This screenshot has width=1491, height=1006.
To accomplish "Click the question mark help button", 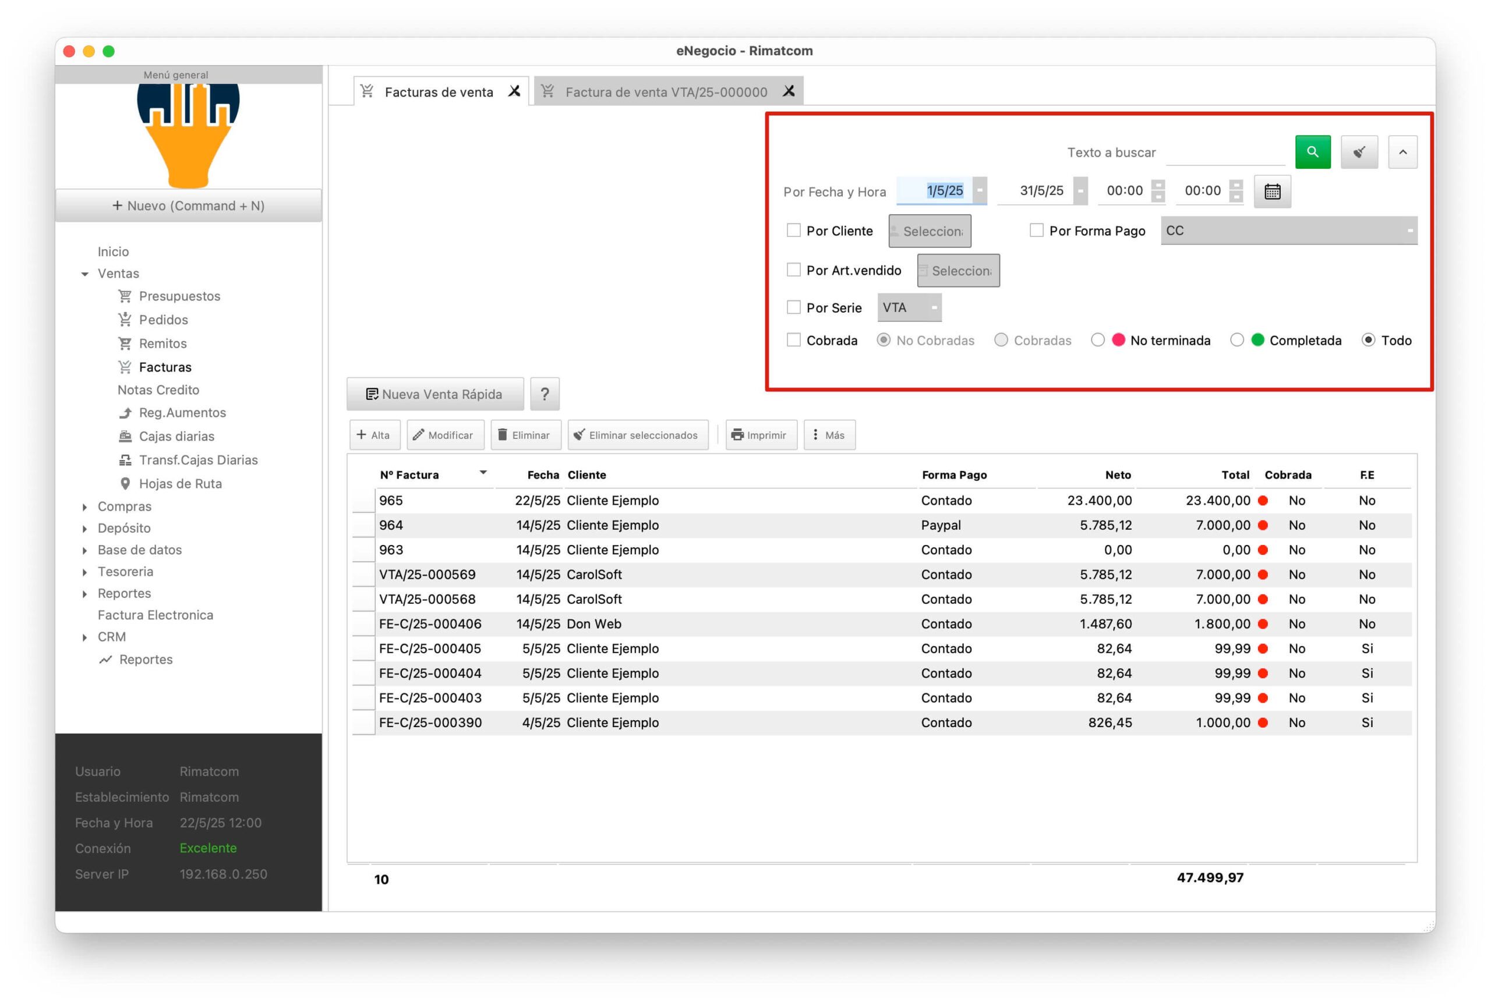I will (x=545, y=394).
